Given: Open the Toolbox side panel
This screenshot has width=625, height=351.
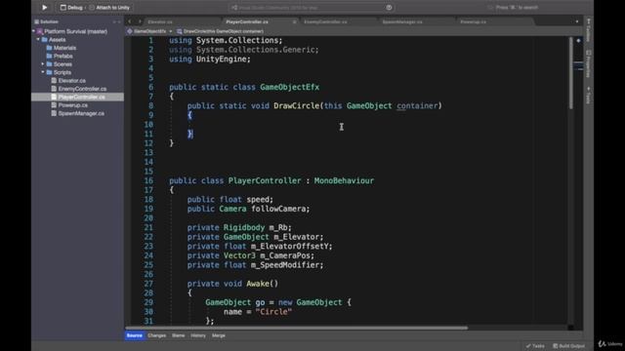Looking at the screenshot, I should [x=588, y=29].
